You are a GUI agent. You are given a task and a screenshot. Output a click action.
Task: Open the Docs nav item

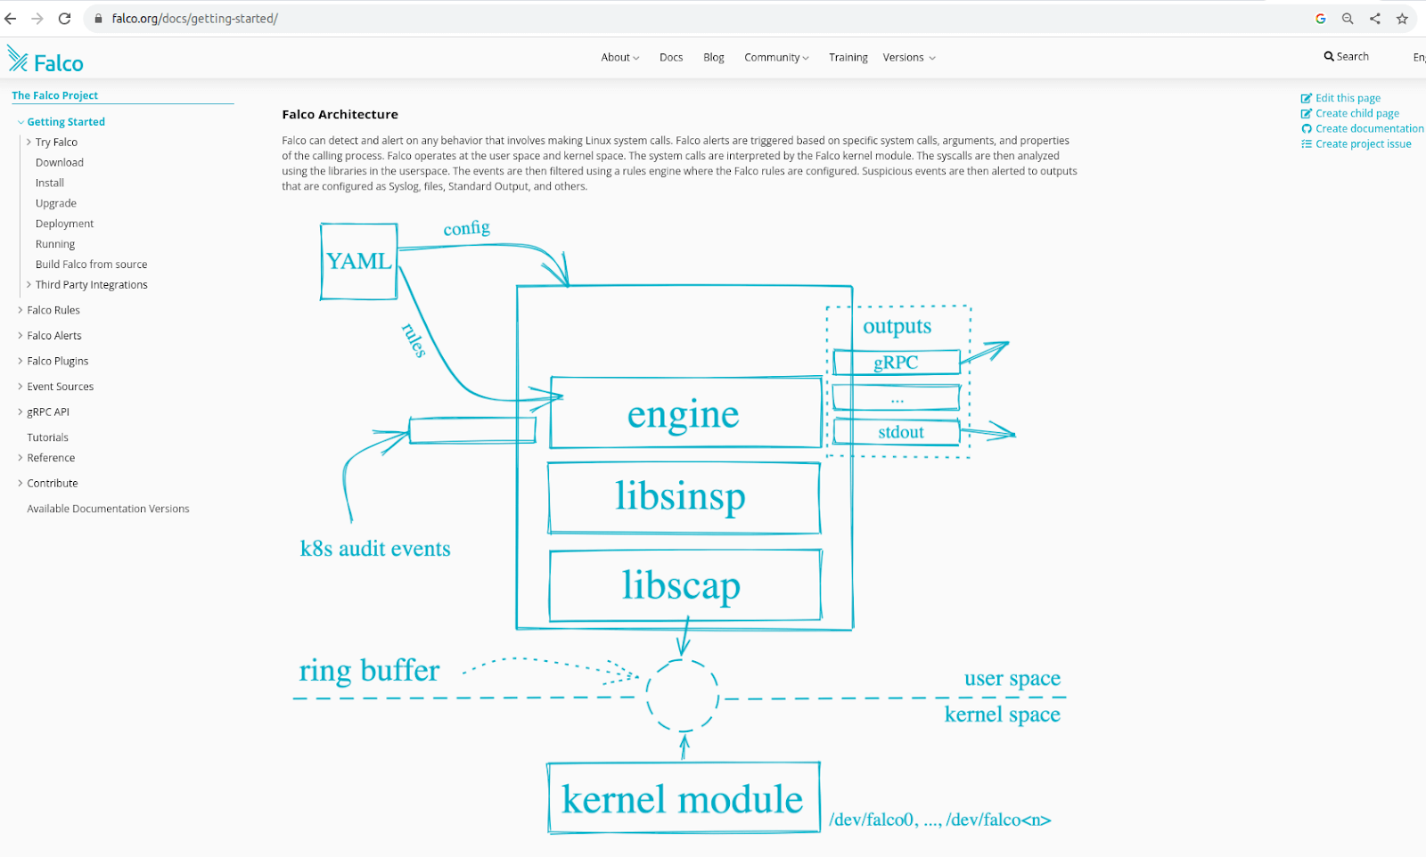coord(671,58)
